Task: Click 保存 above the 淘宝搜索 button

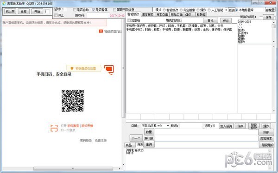Action: tap(266, 132)
